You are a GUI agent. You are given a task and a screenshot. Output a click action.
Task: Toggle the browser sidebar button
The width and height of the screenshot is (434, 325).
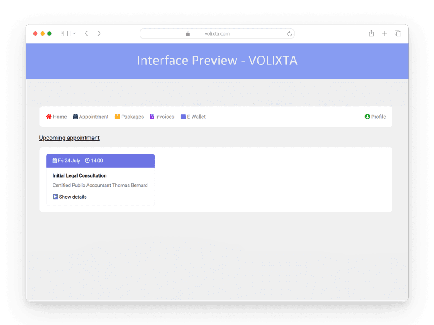click(64, 33)
